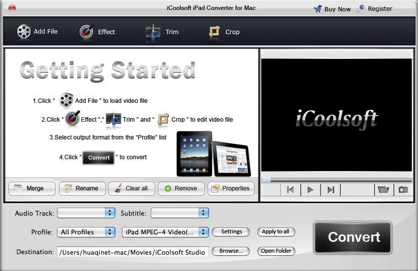Open the snapshot folder icon in player
Viewport: 418px width, 271px height.
pos(384,190)
